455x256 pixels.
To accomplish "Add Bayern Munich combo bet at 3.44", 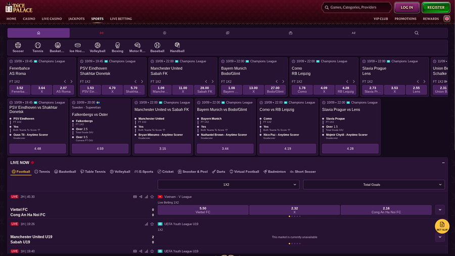I will (x=225, y=149).
